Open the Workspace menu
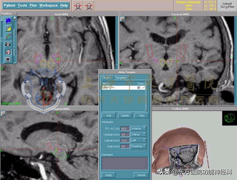Viewport: 237px width, 180px height. [x=48, y=5]
